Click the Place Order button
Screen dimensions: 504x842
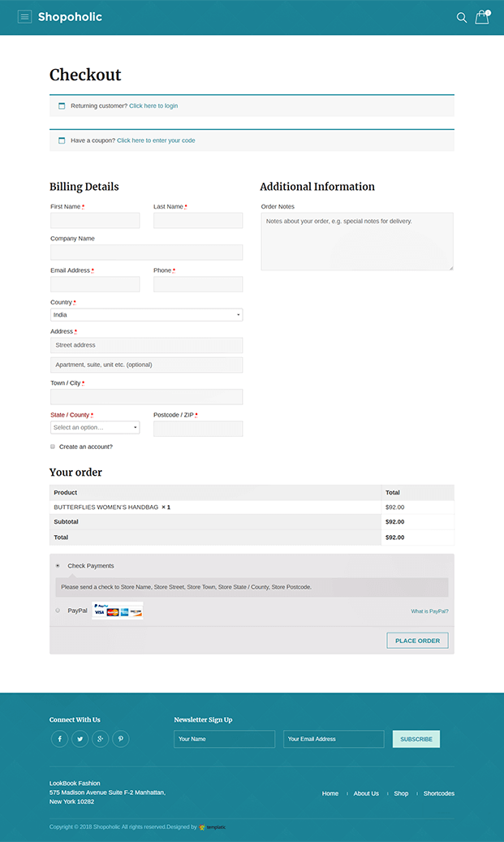coord(417,641)
